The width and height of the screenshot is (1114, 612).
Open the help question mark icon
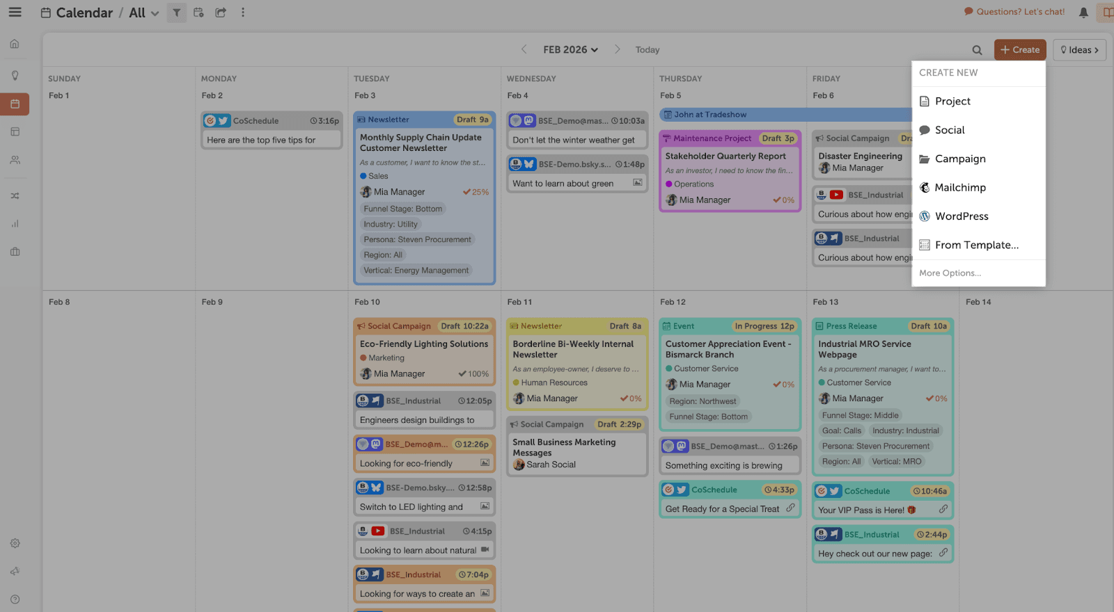(x=15, y=599)
